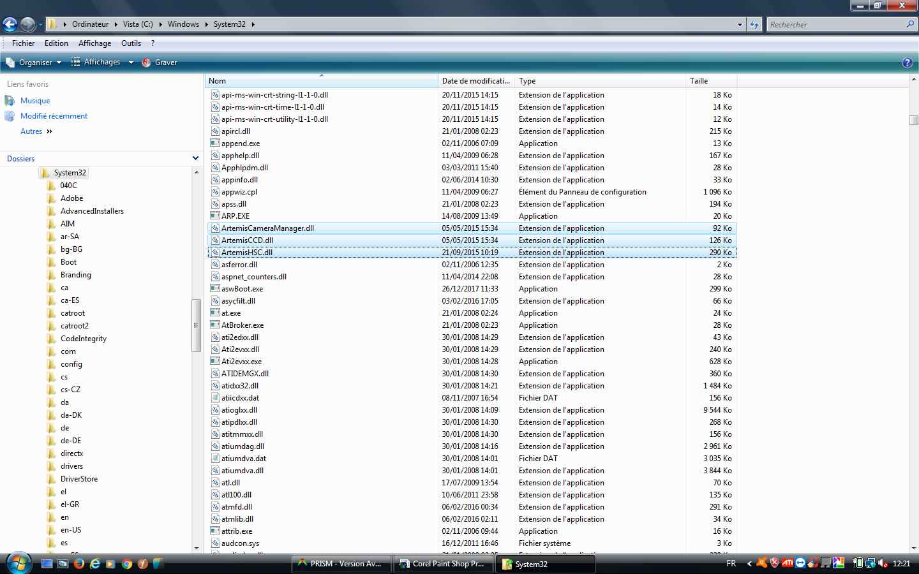Click the file list vertical scrollbar thumb
Viewport: 919px width, 574px height.
(913, 120)
